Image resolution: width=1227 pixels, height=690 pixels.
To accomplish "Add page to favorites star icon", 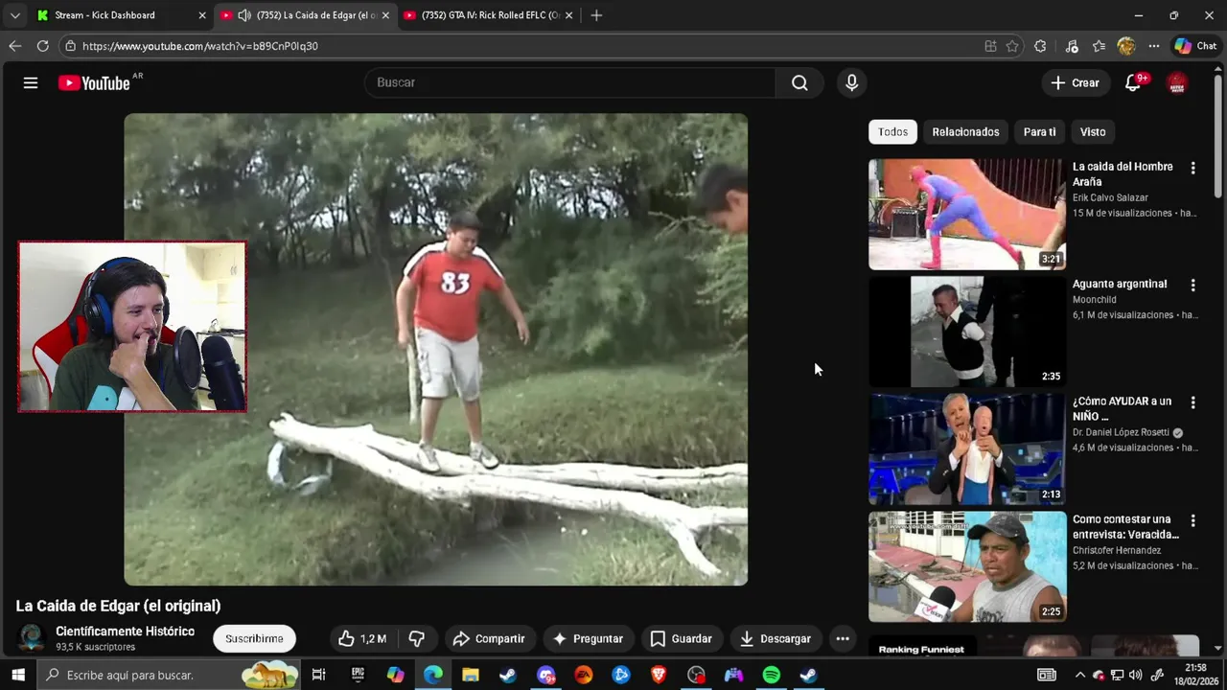I will 1012,46.
